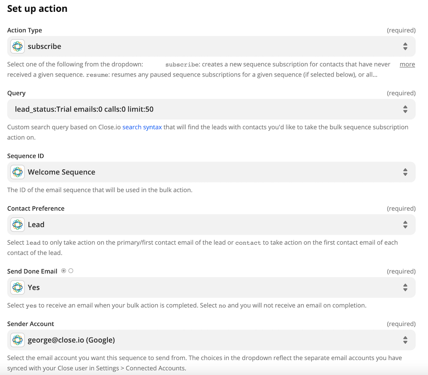This screenshot has height=375, width=428.
Task: Click the Close icon beside george@close.io
Action: coord(17,340)
